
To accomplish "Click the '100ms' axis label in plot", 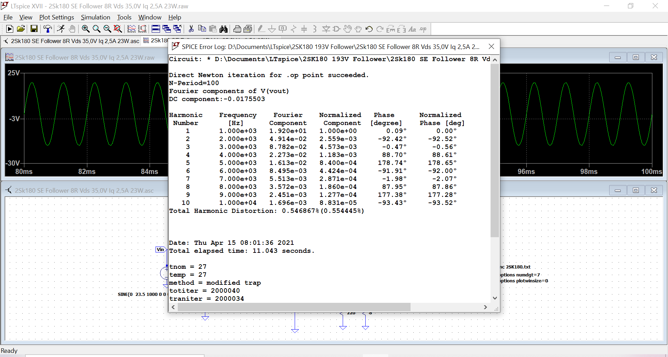I will pyautogui.click(x=652, y=172).
